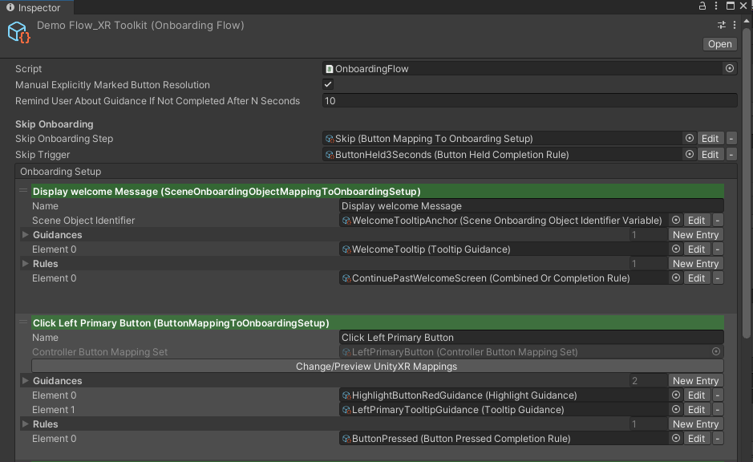Screen dimensions: 753x462
Task: Click the Open button
Action: click(x=719, y=44)
